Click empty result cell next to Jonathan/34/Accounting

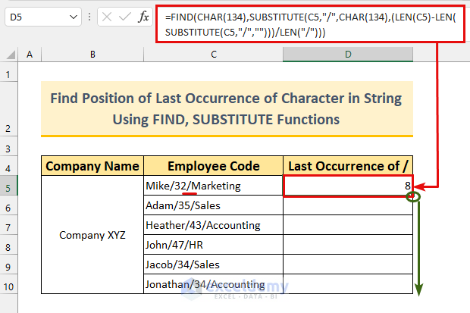pos(348,284)
